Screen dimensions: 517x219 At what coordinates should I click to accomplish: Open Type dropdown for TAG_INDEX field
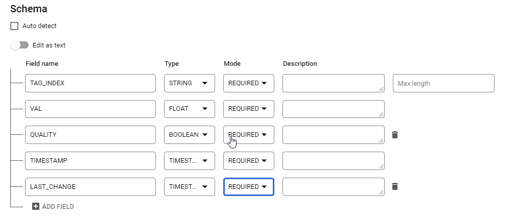(189, 83)
